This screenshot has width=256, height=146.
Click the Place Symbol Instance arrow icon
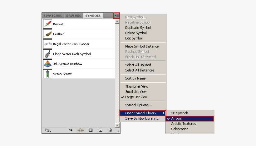[71, 130]
